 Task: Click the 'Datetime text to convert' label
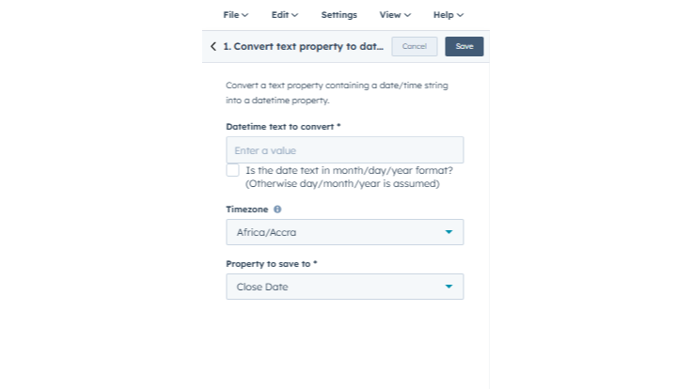283,126
